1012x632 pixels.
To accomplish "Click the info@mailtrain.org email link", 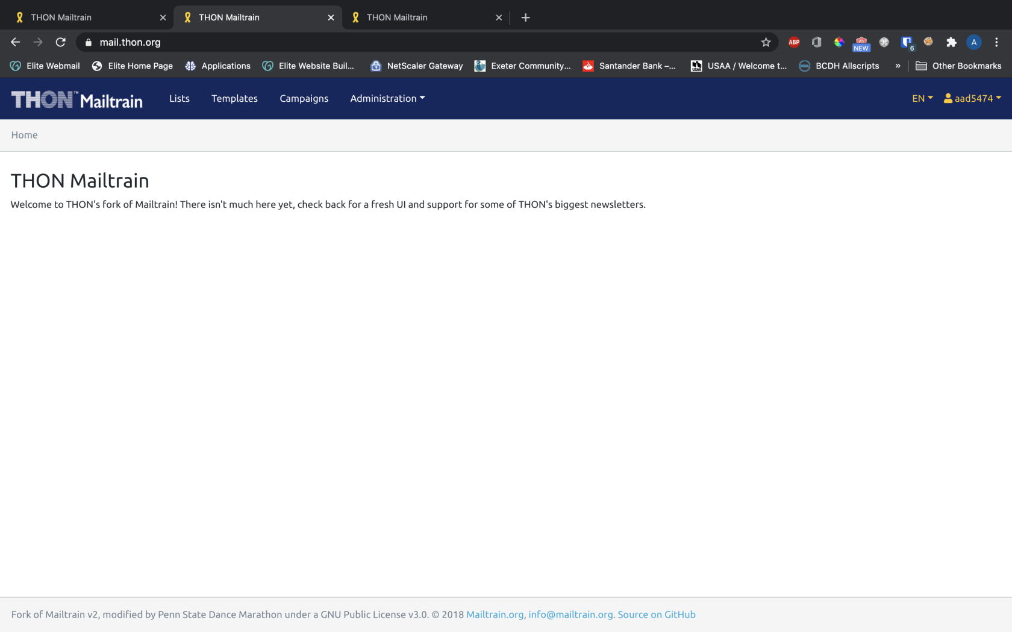I will 570,615.
